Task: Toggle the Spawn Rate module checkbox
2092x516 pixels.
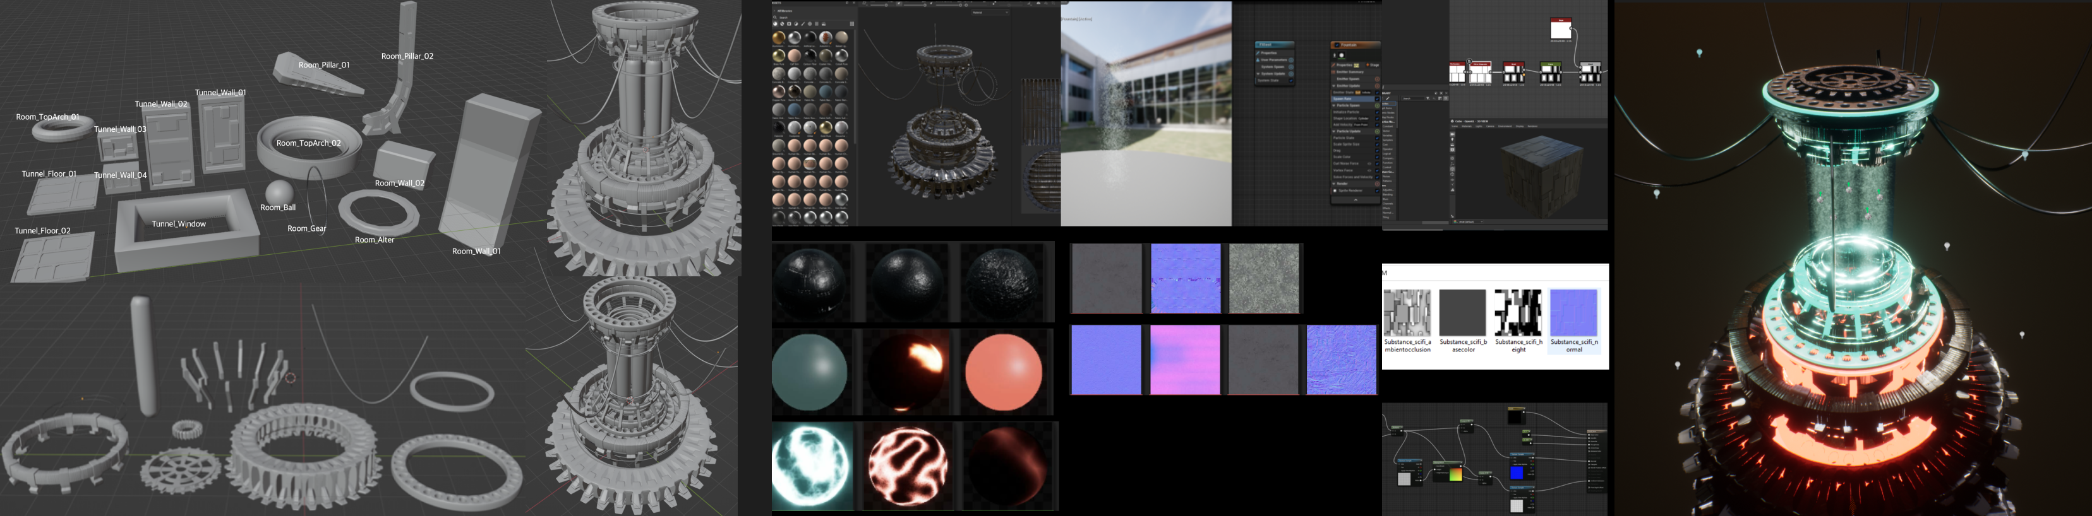Action: [1376, 99]
